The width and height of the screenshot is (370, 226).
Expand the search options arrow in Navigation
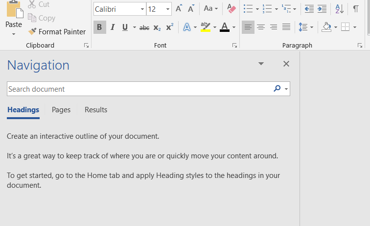coord(286,89)
